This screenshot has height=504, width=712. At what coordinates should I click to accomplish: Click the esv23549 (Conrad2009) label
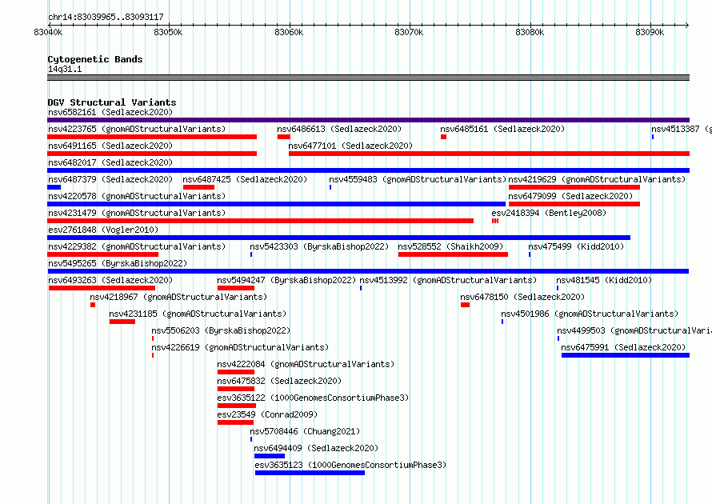click(x=267, y=414)
